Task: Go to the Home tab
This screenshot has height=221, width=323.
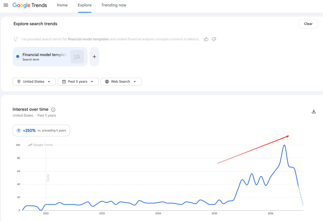Action: tap(62, 5)
